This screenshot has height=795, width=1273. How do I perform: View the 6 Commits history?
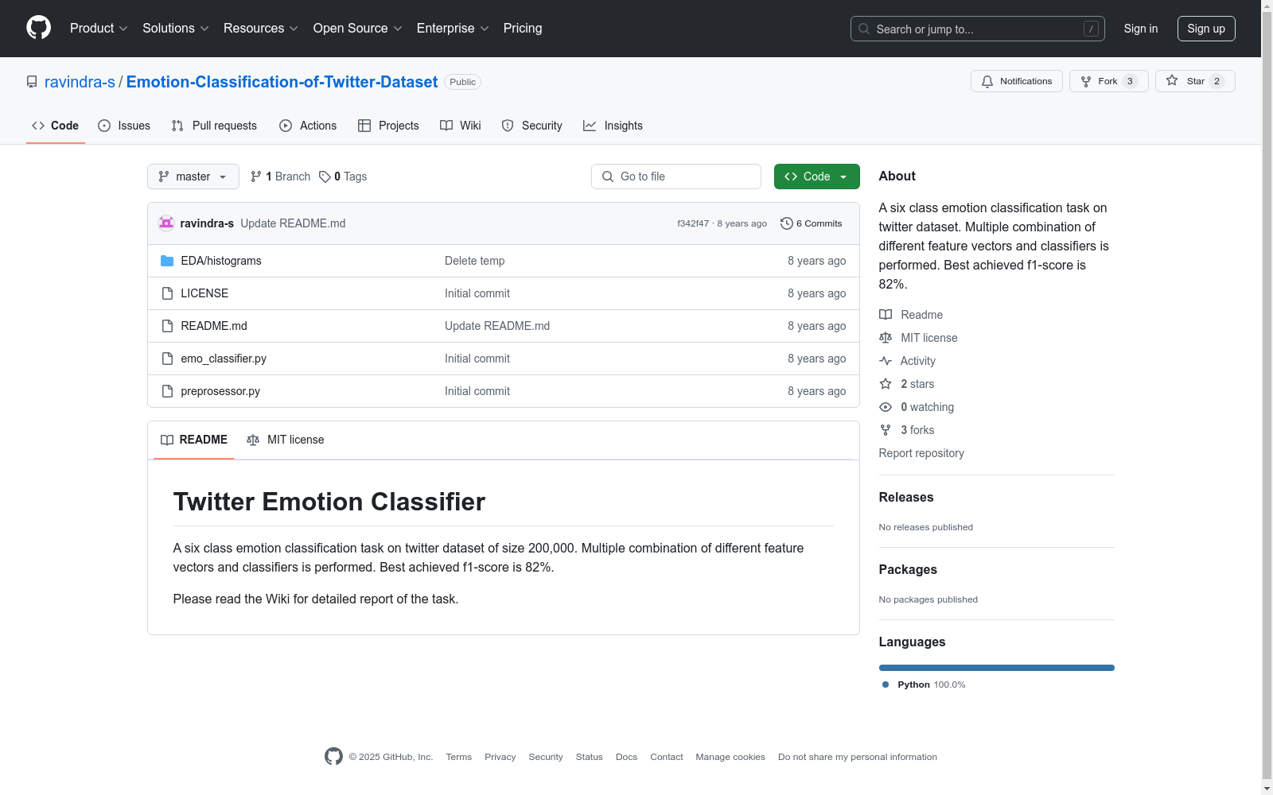tap(812, 223)
